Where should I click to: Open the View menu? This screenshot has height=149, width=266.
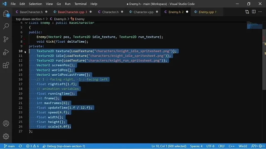(x=49, y=4)
